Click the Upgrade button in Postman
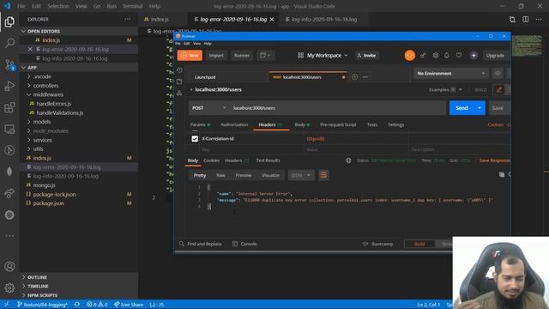The image size is (549, 309). coord(495,55)
